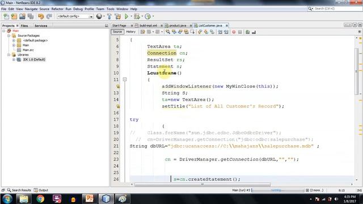The image size is (363, 204).
Task: Click the Comment editor toolbar icon
Action: 247,32
